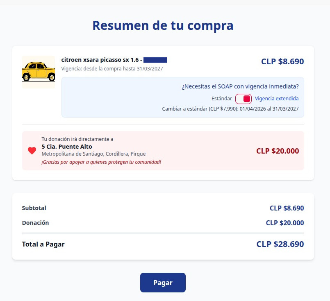Click the red heart donation icon

coord(32,151)
